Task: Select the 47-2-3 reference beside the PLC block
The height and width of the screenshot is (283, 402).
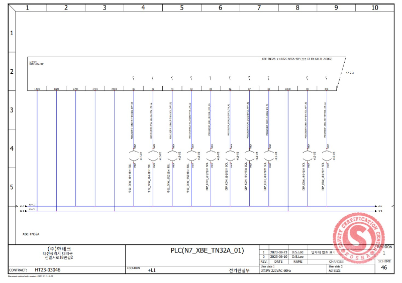Action: (x=350, y=73)
